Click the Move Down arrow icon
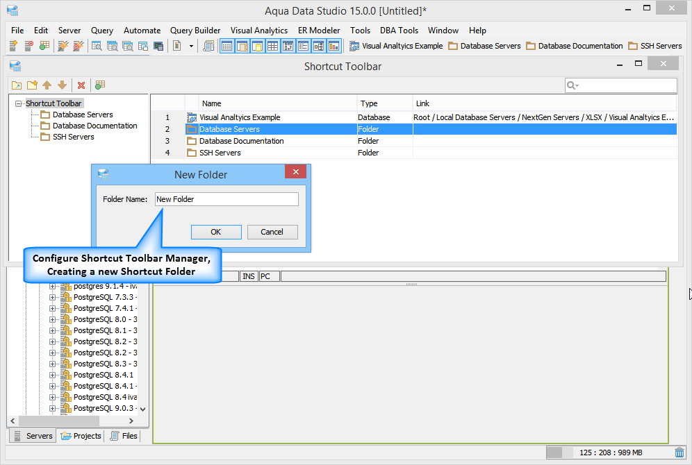This screenshot has width=692, height=465. (x=63, y=85)
